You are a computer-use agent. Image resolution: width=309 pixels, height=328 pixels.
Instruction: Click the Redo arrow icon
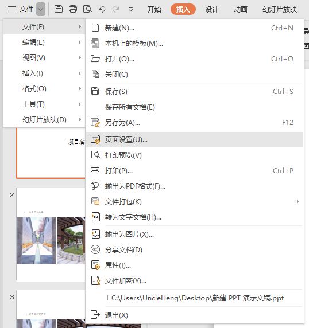(116, 9)
